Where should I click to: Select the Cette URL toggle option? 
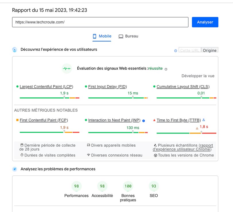point(190,50)
